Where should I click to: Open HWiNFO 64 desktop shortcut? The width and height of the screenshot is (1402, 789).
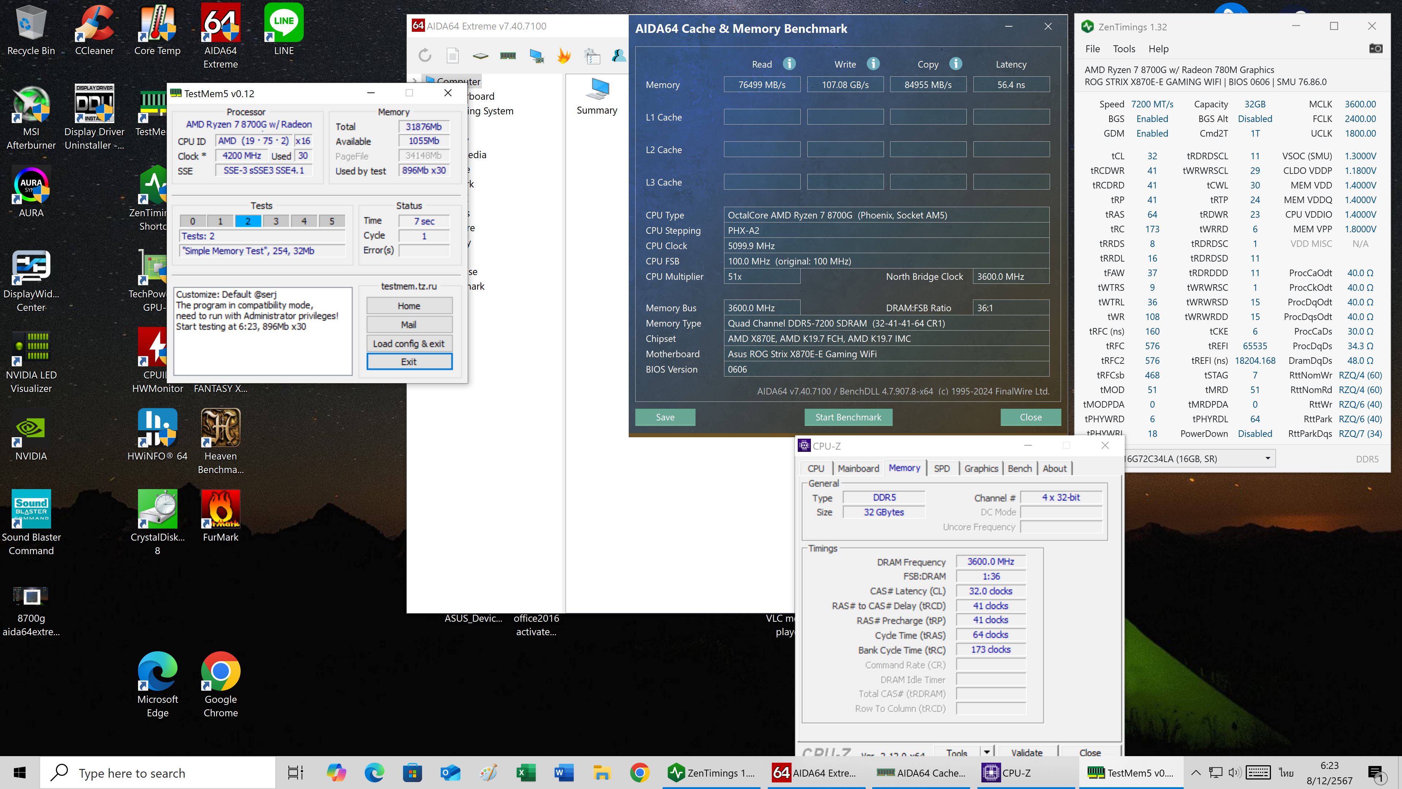(x=157, y=435)
